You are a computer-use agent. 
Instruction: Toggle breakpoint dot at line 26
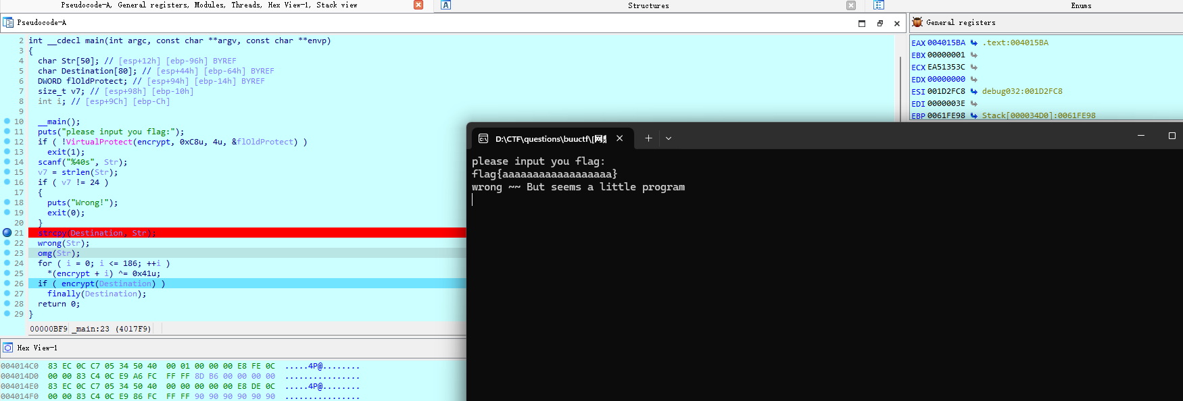[7, 284]
